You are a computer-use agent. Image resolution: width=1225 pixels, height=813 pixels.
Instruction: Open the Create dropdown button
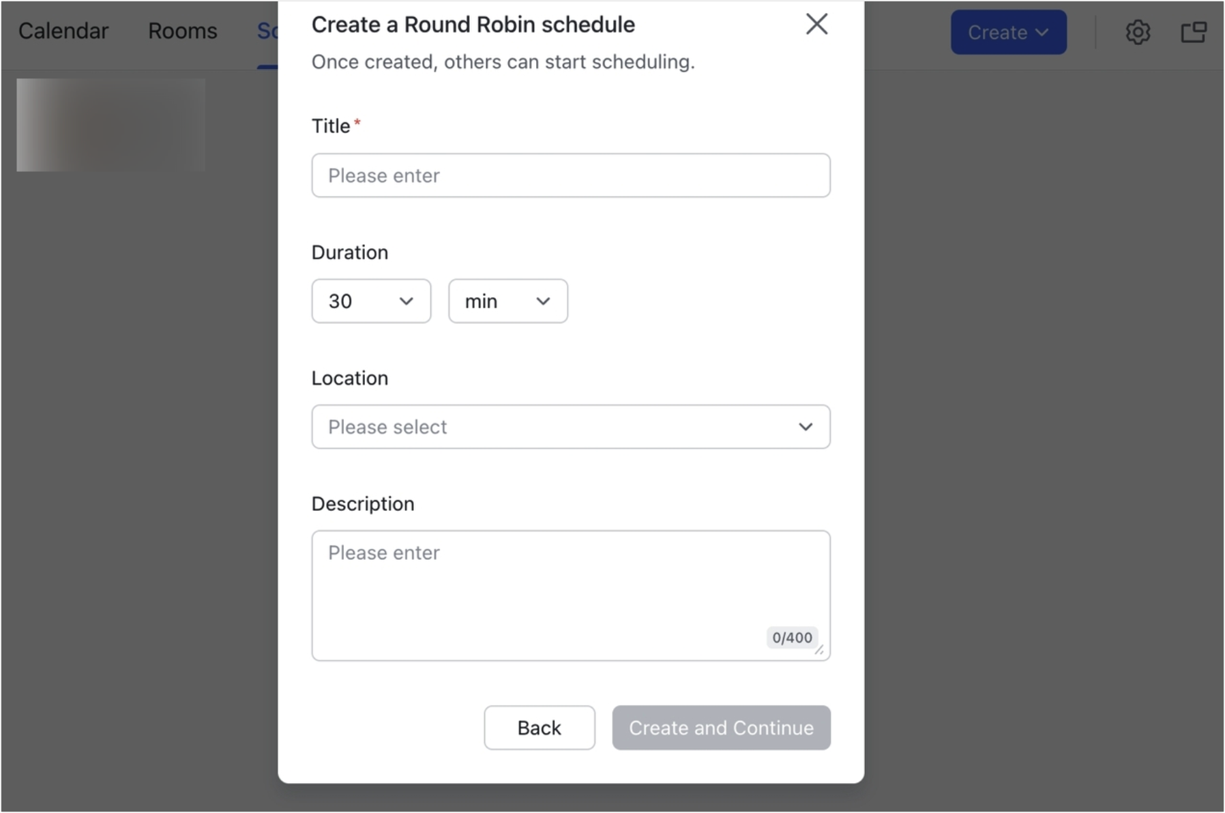point(1008,32)
